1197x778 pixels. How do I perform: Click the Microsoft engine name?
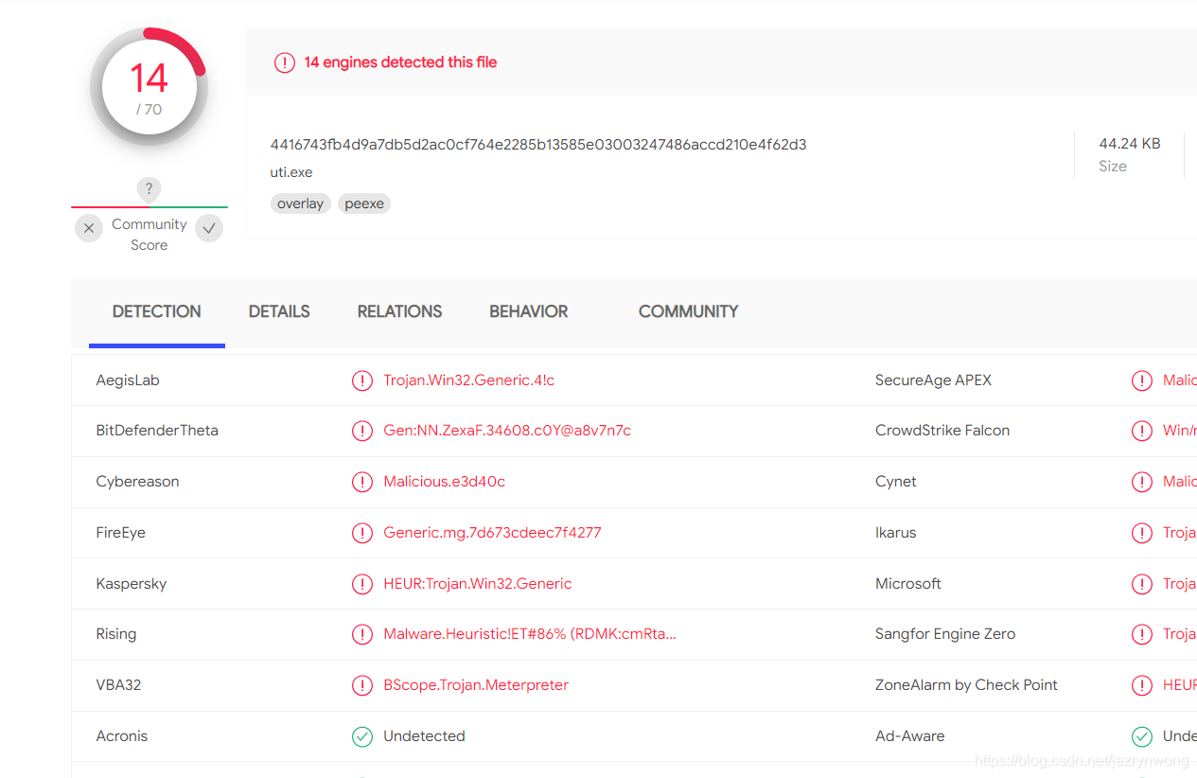(x=908, y=584)
